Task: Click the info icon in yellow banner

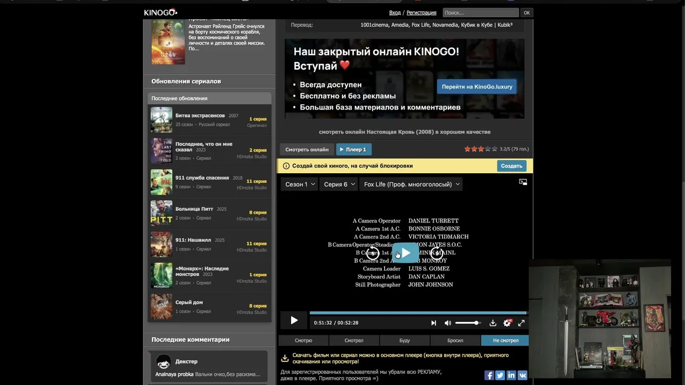Action: point(286,166)
